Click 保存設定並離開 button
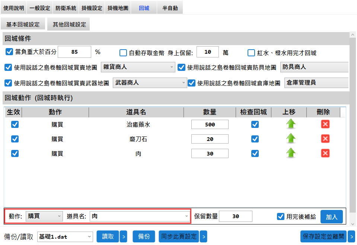 click(x=323, y=236)
